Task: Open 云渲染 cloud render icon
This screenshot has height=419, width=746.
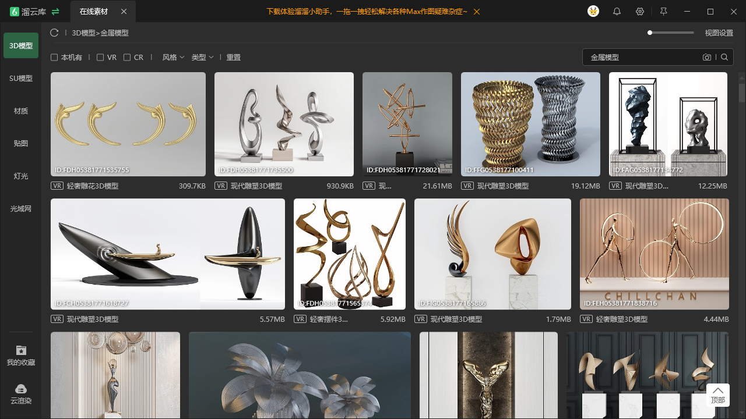Action: (21, 389)
